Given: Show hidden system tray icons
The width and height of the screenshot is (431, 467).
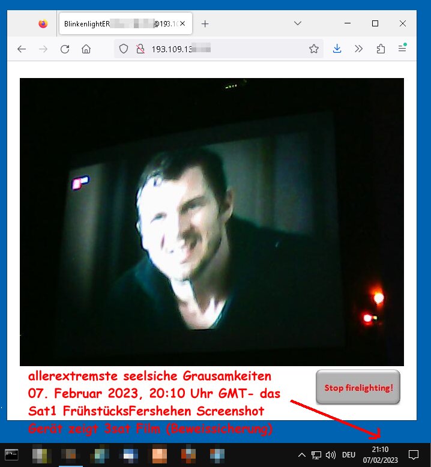Looking at the screenshot, I should tap(302, 455).
